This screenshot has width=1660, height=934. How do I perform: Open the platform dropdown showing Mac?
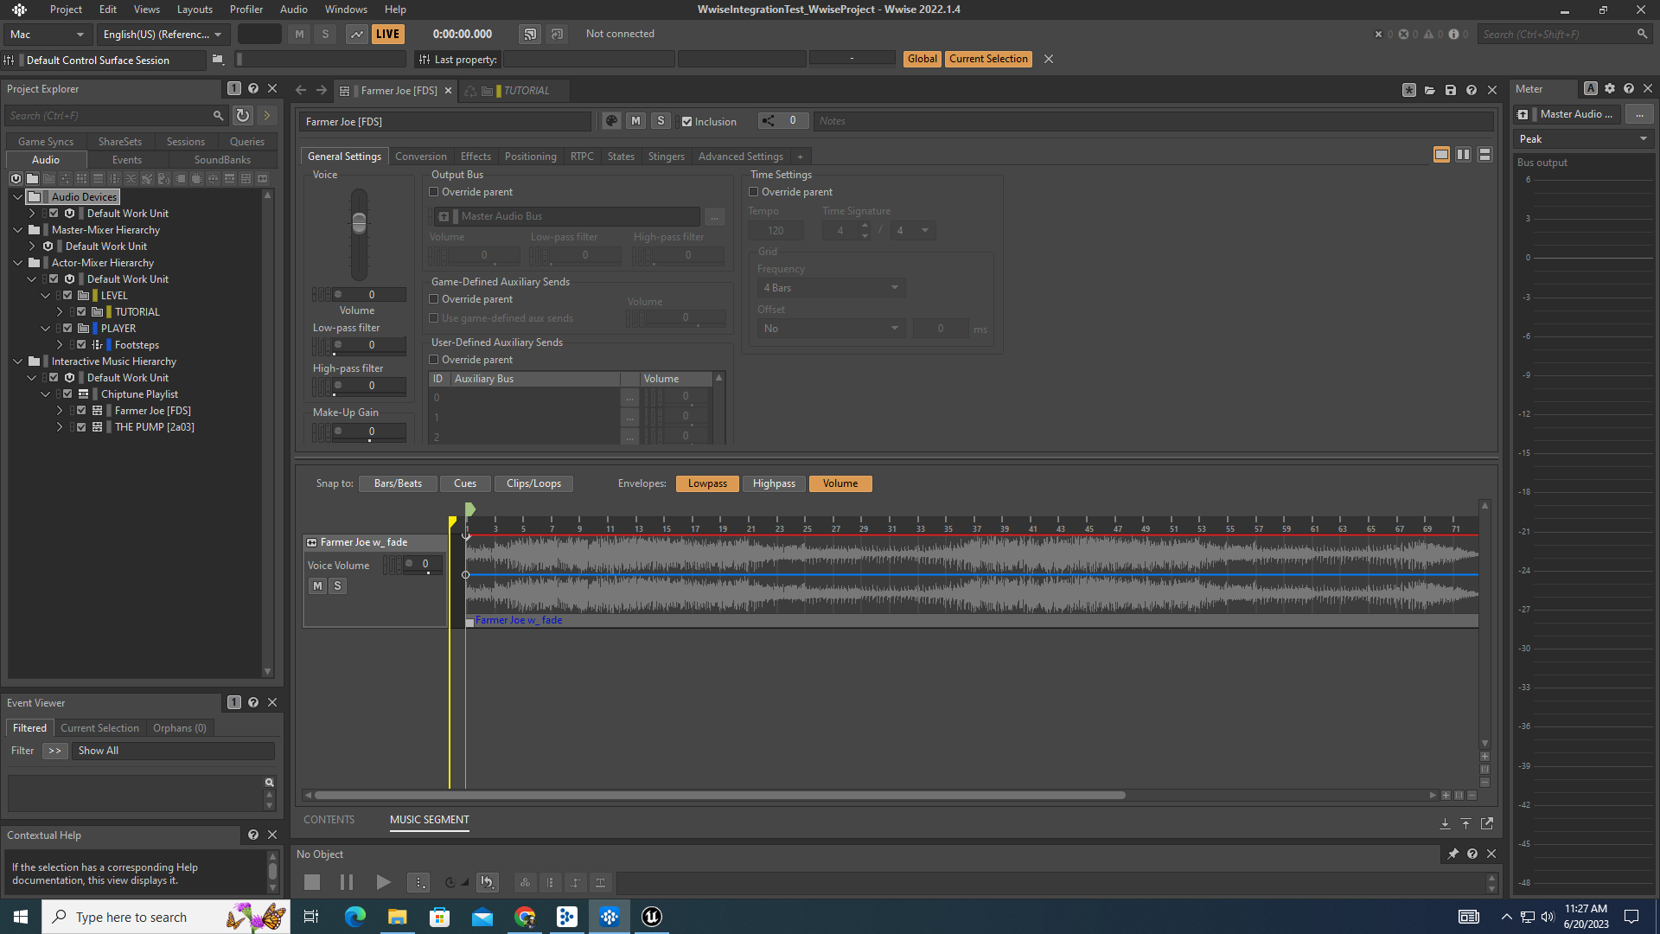[47, 34]
